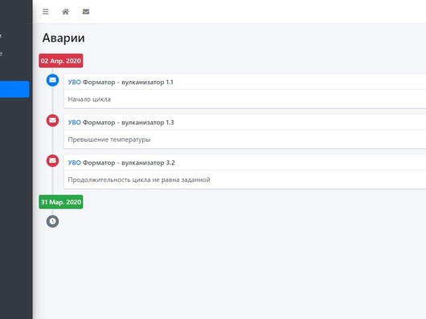Open УВО link in вулканизатор 1.3 entry

(x=75, y=123)
